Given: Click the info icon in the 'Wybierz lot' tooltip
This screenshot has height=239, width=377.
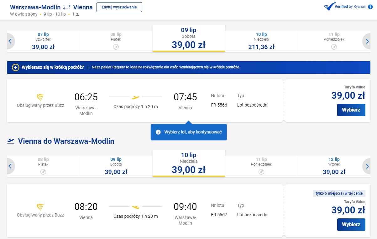Looking at the screenshot, I should pos(158,132).
